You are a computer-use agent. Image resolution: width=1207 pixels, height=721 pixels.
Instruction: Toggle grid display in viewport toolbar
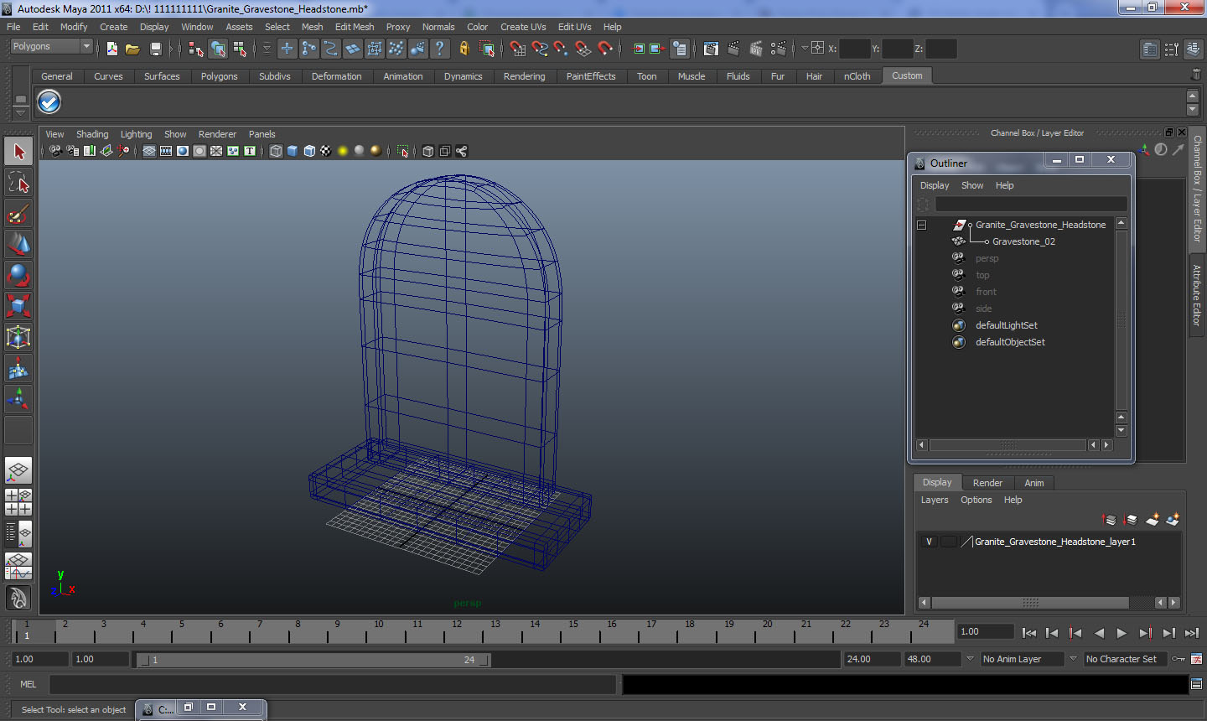point(149,151)
